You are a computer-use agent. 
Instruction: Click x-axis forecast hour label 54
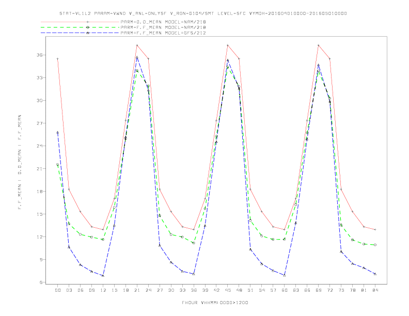pyautogui.click(x=262, y=290)
